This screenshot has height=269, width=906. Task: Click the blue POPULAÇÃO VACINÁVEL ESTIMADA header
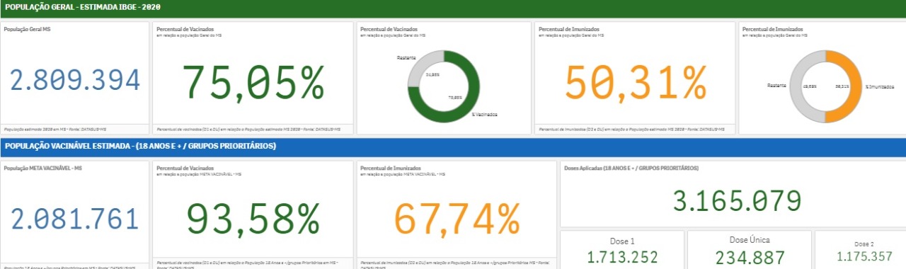pos(453,146)
